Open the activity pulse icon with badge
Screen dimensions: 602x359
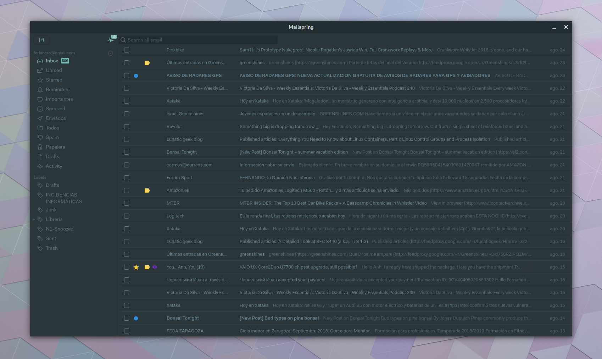point(111,39)
